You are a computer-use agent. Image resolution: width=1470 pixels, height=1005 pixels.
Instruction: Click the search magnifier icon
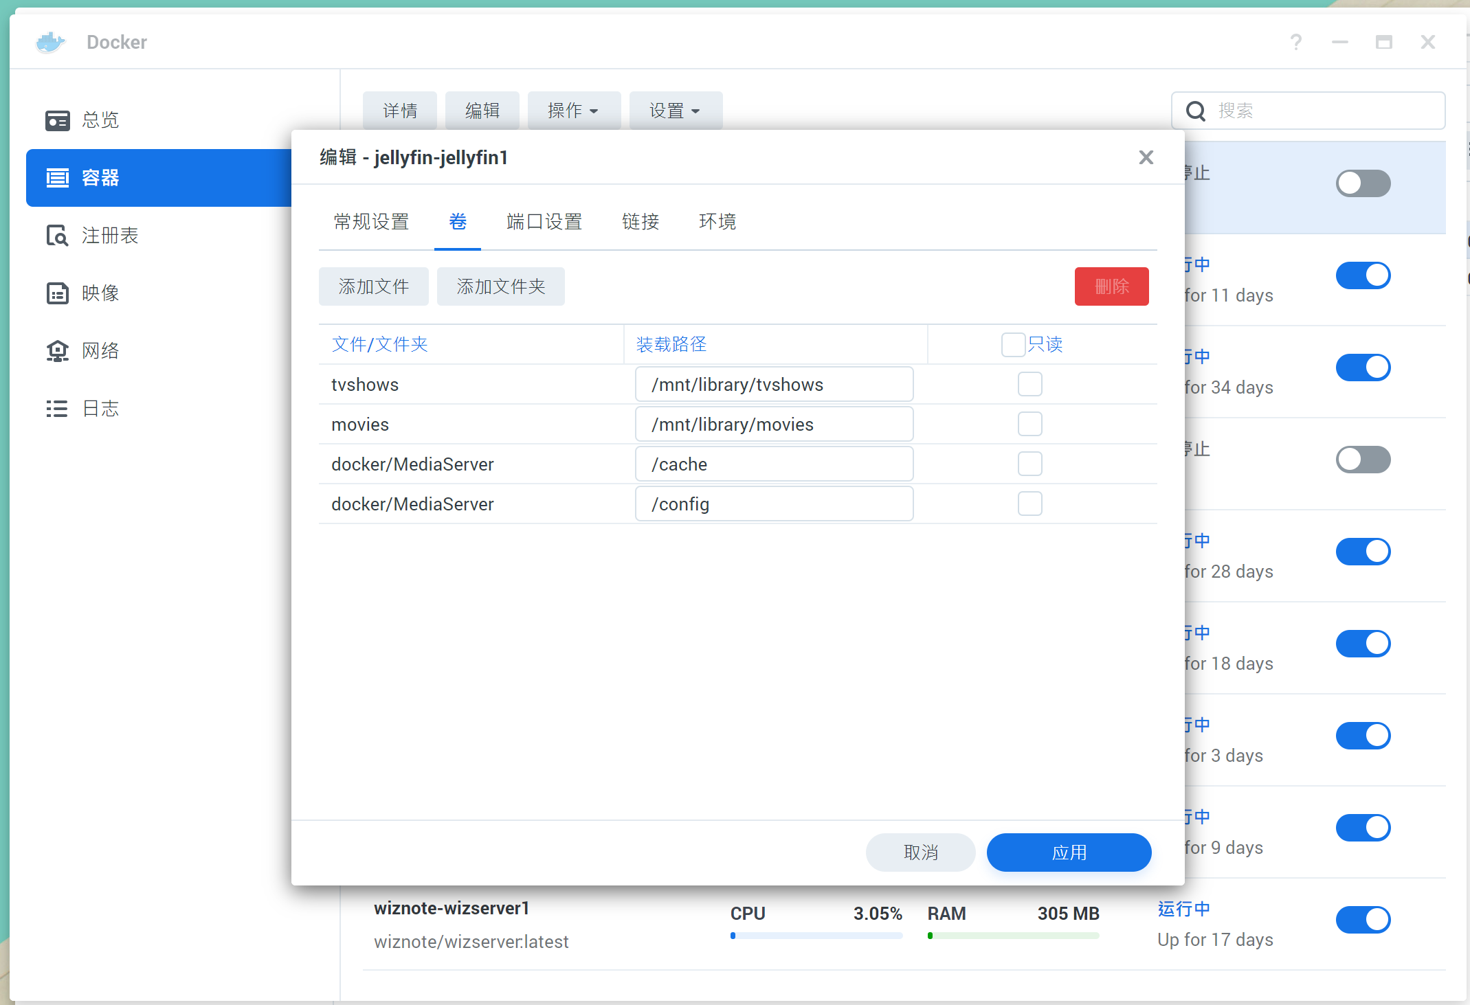click(1196, 111)
